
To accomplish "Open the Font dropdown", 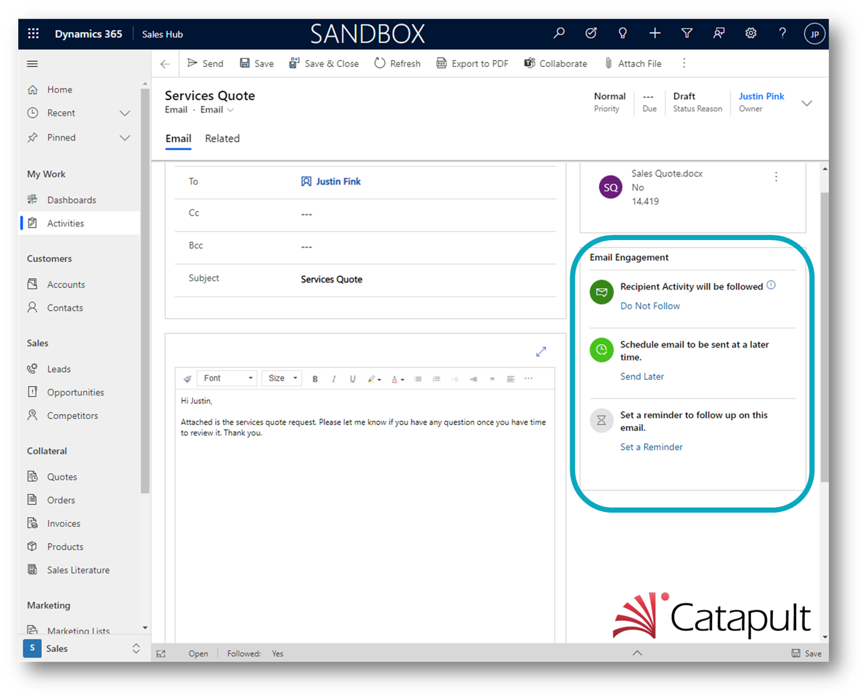I will click(x=227, y=378).
